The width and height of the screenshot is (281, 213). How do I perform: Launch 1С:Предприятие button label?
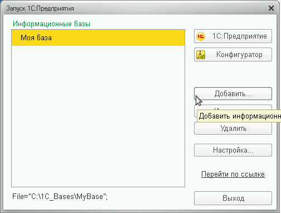240,36
